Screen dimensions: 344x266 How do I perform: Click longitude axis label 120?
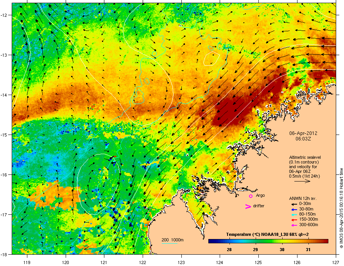(66, 262)
